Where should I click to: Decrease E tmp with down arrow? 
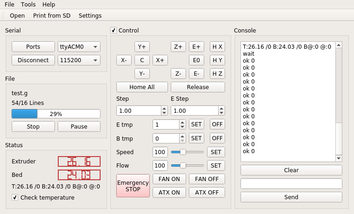[x=182, y=127]
